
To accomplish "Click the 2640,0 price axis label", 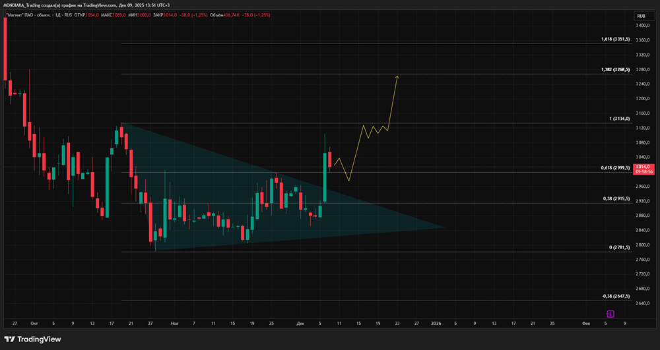I will point(643,303).
